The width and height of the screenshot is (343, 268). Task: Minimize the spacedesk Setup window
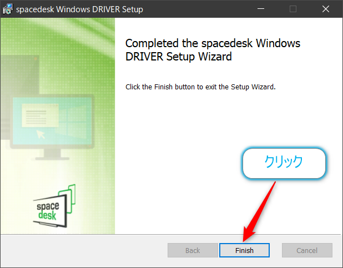(x=261, y=9)
